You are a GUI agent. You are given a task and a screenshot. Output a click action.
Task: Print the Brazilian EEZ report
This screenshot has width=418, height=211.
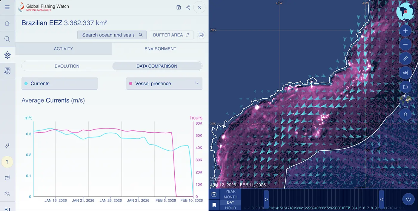coord(201,35)
